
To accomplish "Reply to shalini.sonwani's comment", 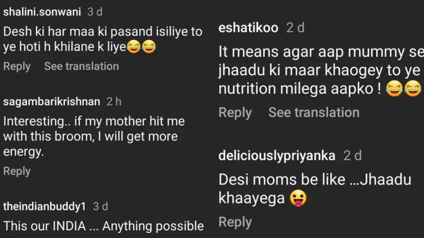I will point(17,66).
